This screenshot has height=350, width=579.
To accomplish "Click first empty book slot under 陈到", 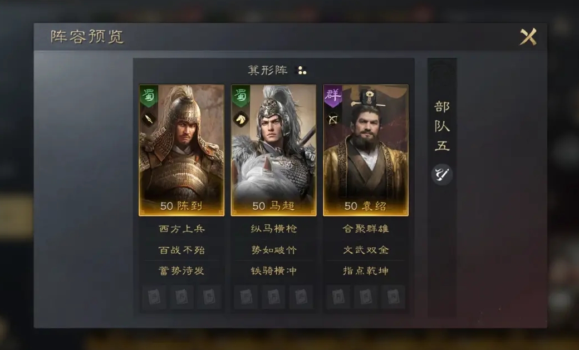I will [154, 297].
